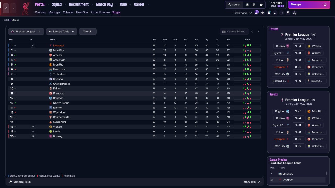Viewport: 335px width, 188px height.
Task: Minimise the league table
Action: click(20, 182)
